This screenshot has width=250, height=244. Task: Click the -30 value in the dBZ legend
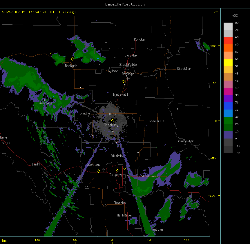(x=238, y=153)
